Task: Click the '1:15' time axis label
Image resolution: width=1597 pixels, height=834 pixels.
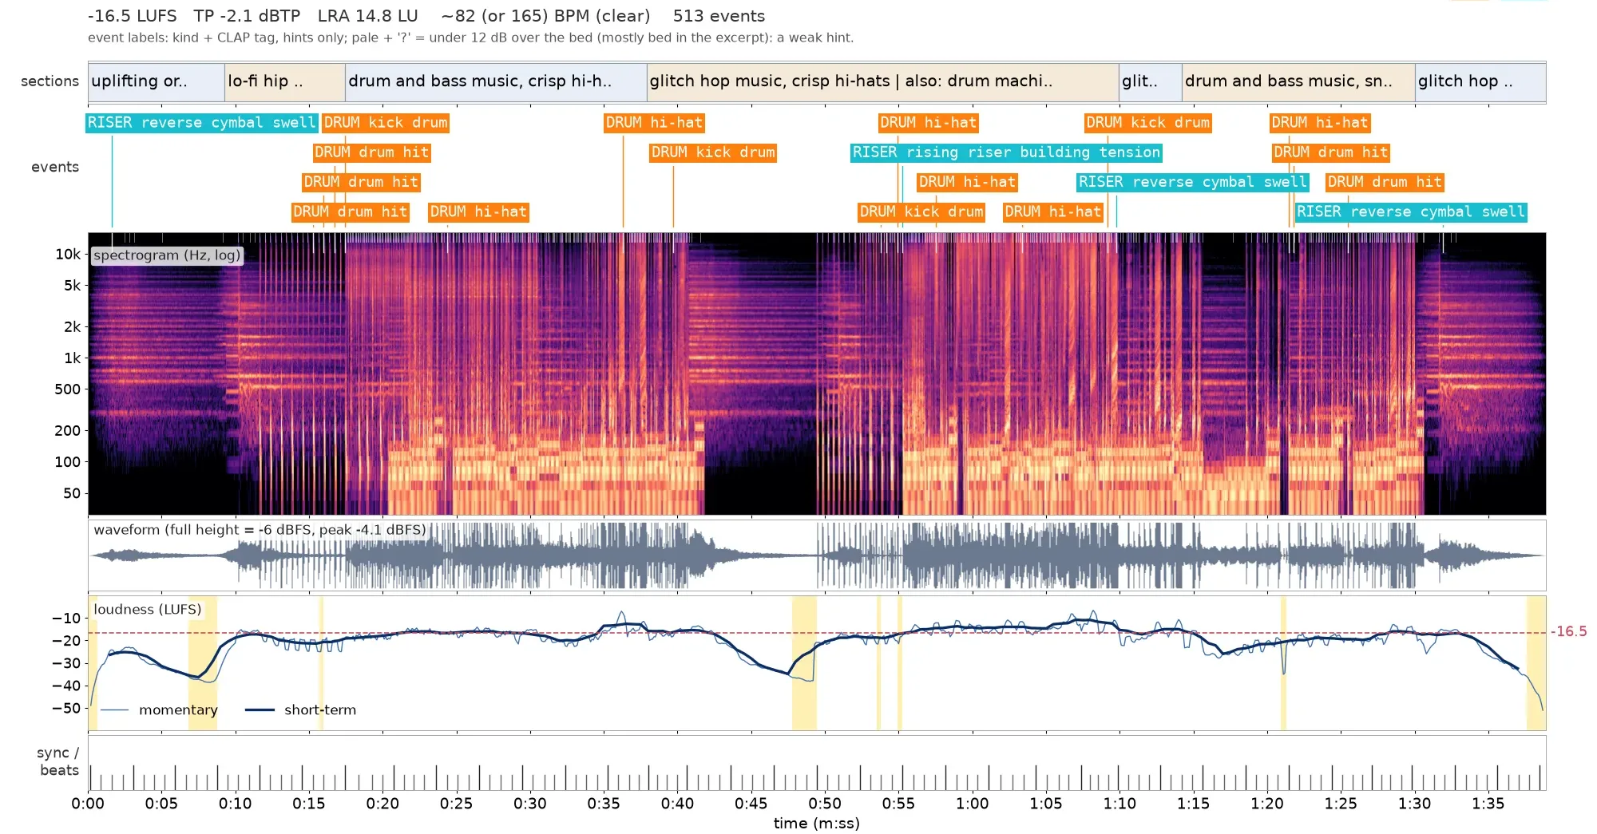Action: coord(1194,804)
